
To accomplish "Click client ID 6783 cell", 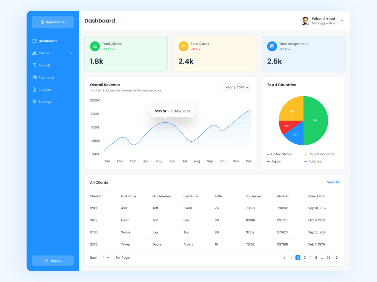I will coord(93,232).
